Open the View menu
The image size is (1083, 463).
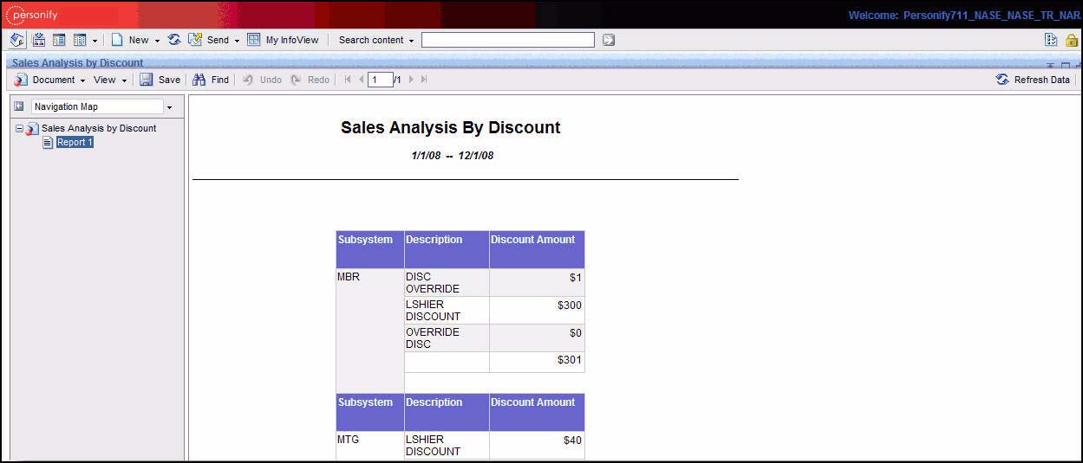pos(110,80)
